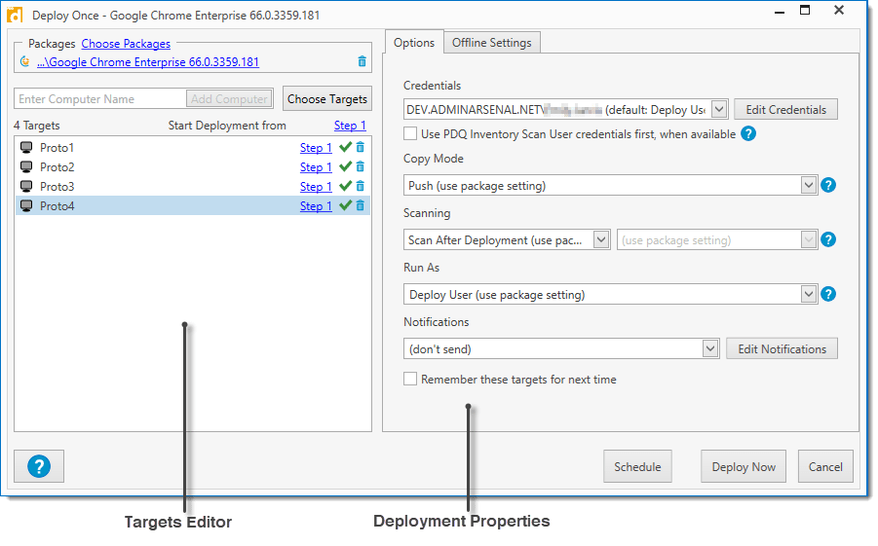This screenshot has width=878, height=546.
Task: Remove Proto2 target with its trash icon
Action: tap(360, 166)
